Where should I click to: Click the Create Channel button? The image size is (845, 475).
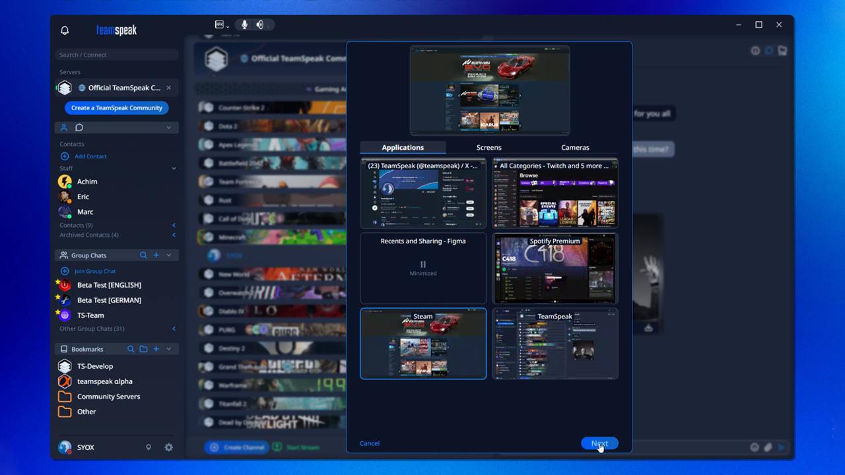tap(236, 447)
